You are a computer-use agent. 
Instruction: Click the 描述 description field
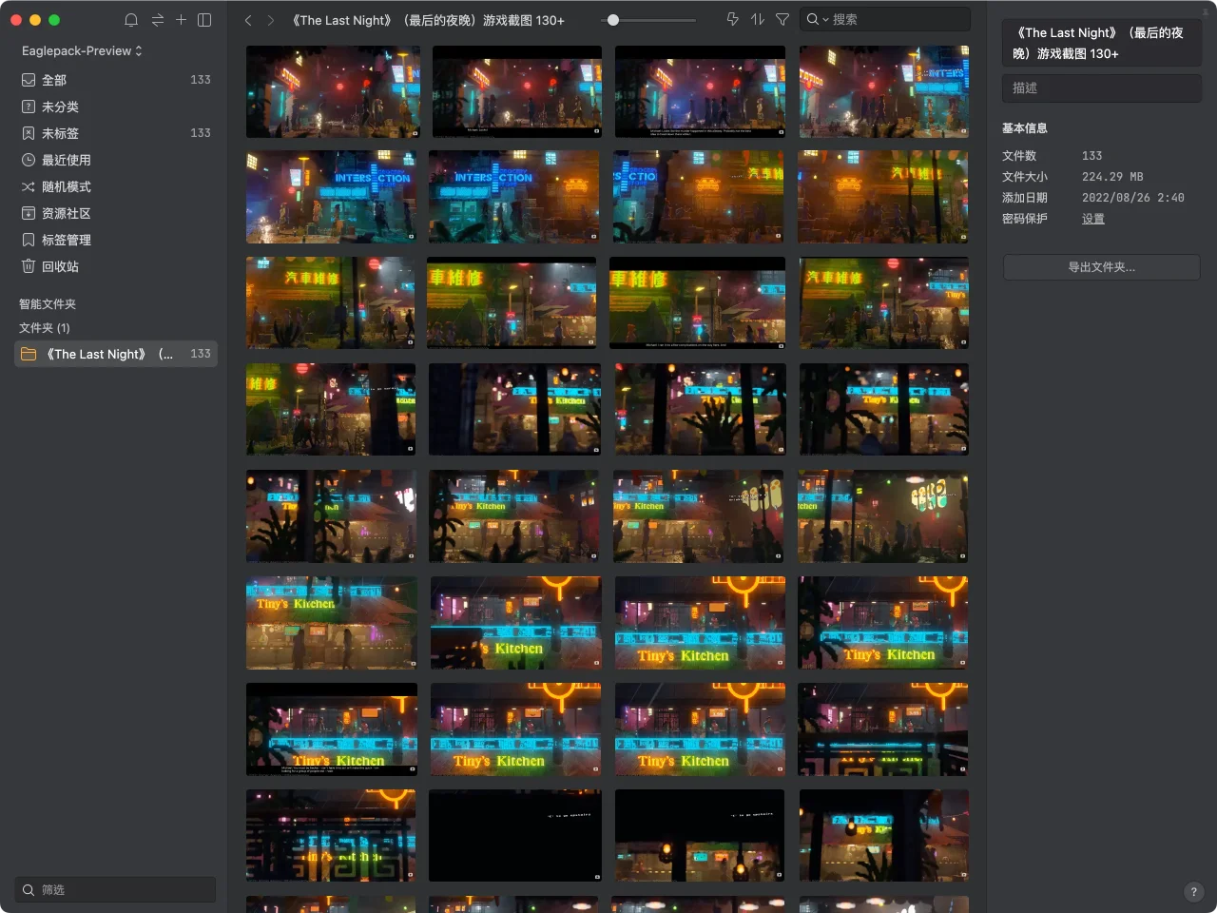click(1101, 87)
